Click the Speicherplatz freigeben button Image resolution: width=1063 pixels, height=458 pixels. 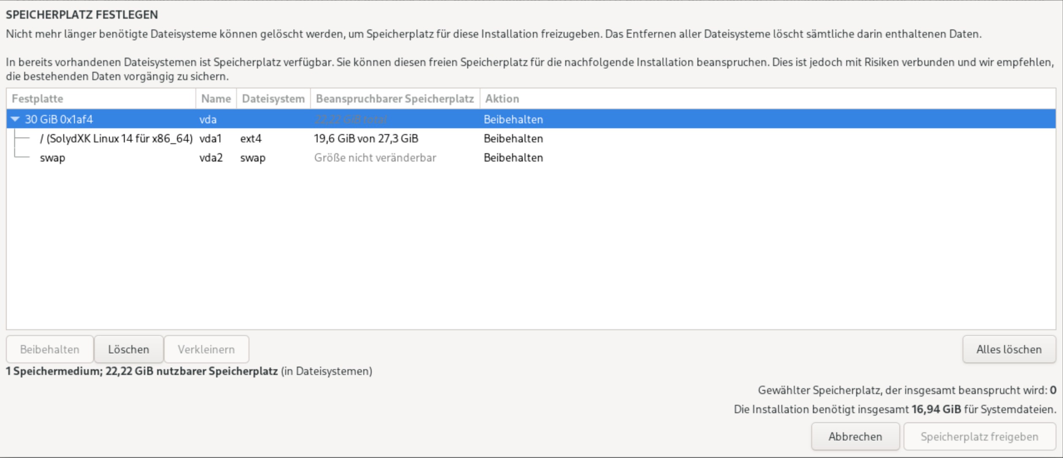pyautogui.click(x=979, y=436)
